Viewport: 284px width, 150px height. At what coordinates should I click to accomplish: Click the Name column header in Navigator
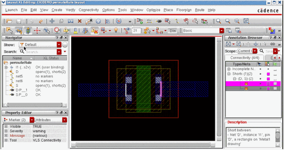coord(18,58)
